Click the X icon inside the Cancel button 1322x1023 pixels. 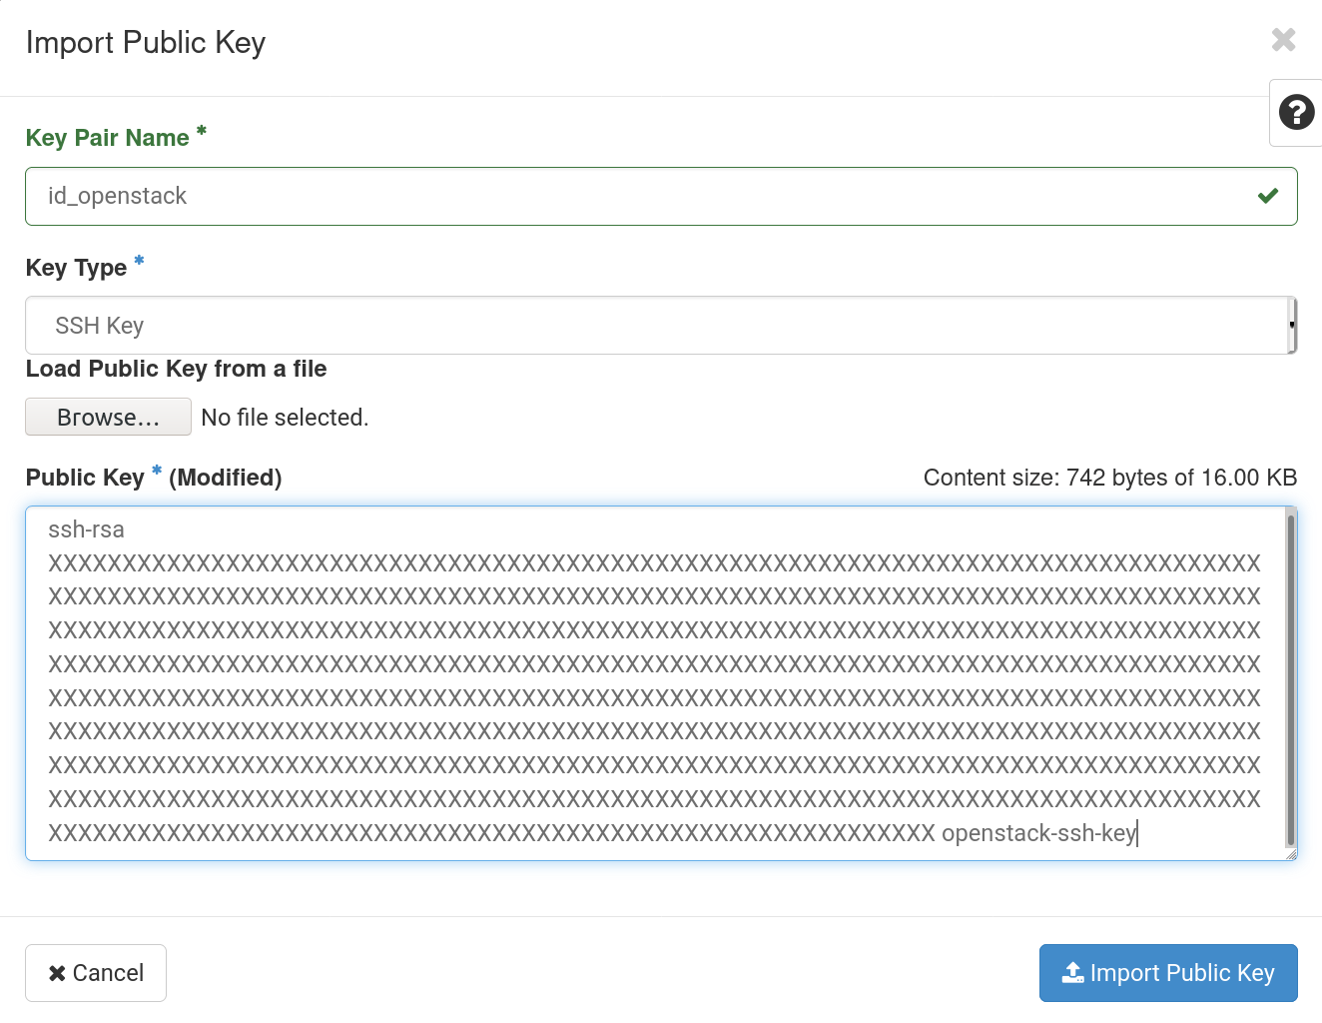tap(57, 972)
